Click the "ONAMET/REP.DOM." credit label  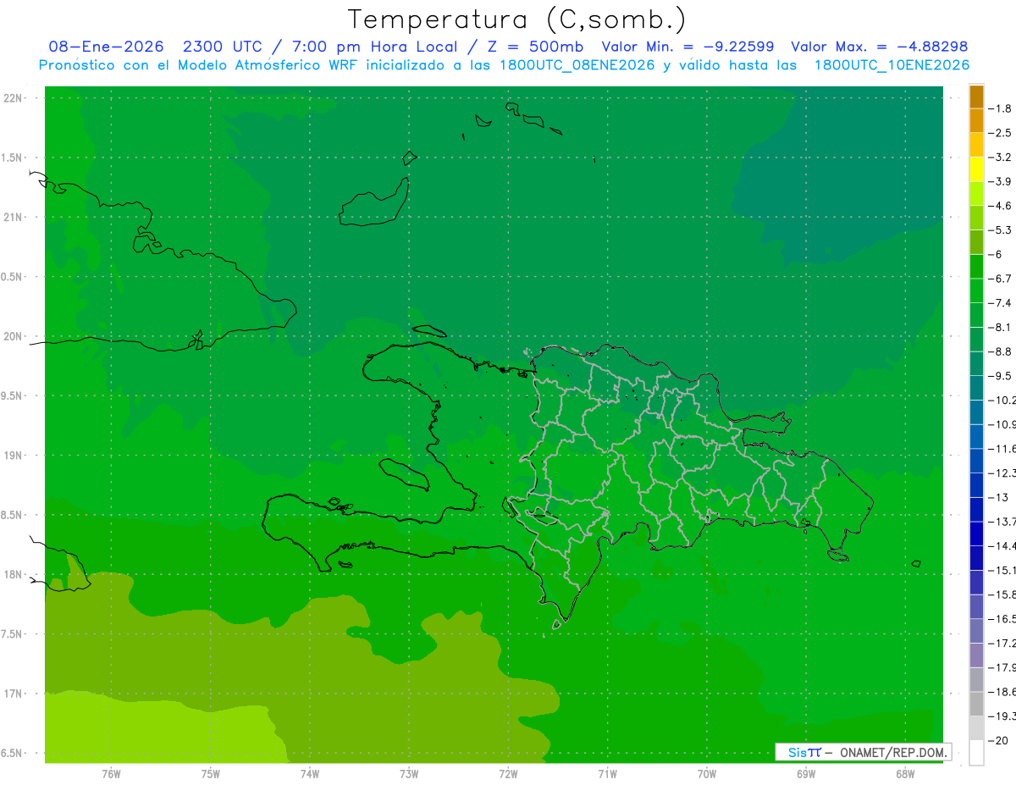click(892, 752)
